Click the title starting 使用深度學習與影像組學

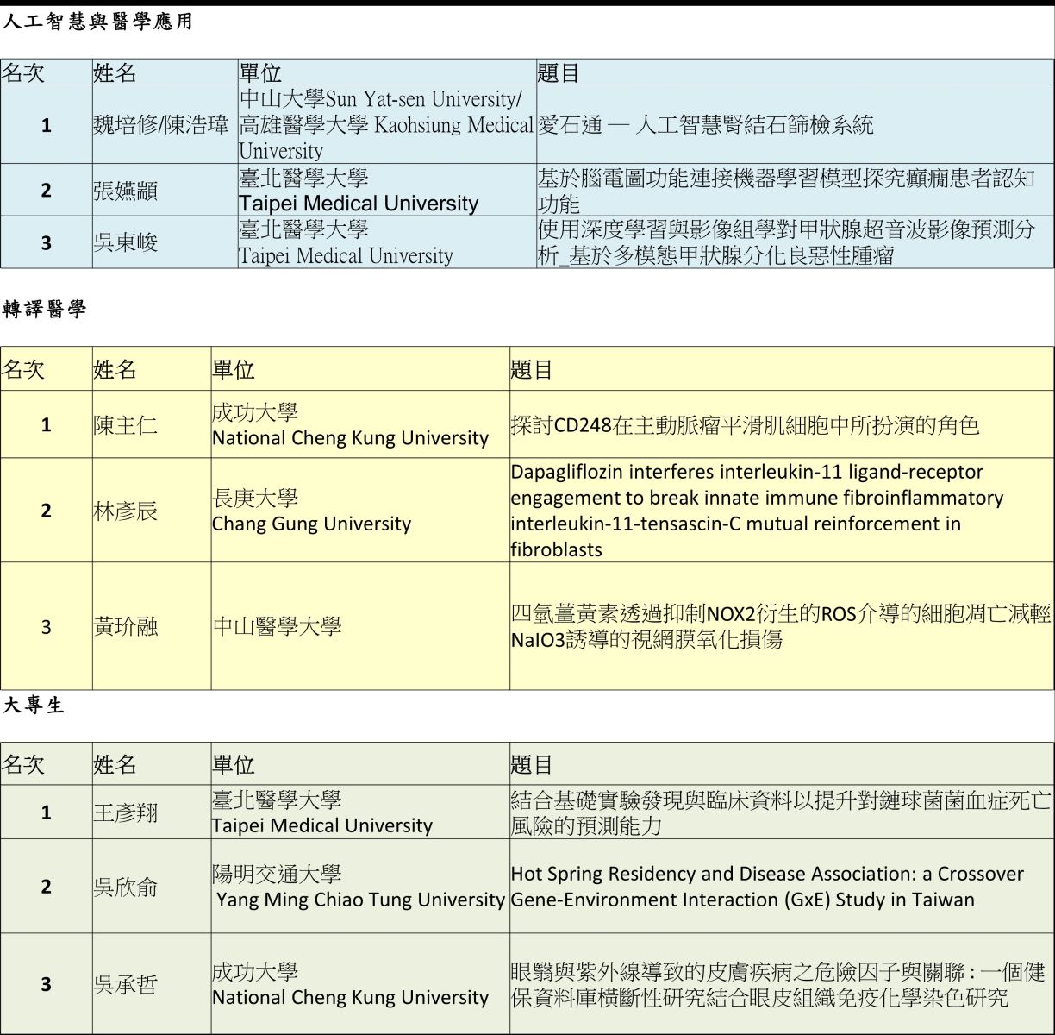[786, 243]
